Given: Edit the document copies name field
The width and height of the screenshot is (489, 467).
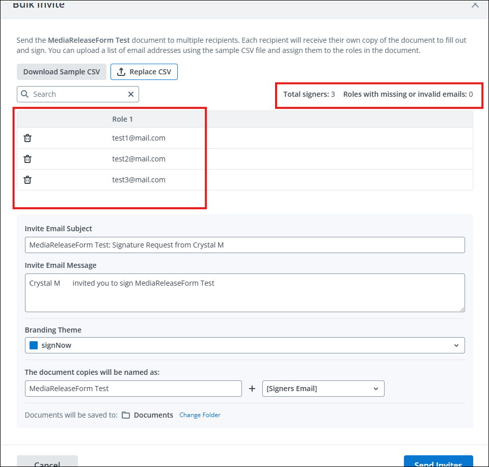Looking at the screenshot, I should coord(133,389).
